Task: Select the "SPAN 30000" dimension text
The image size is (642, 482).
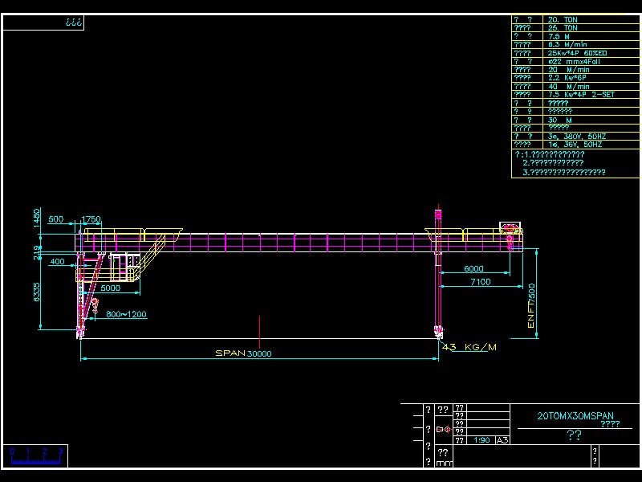Action: (245, 353)
